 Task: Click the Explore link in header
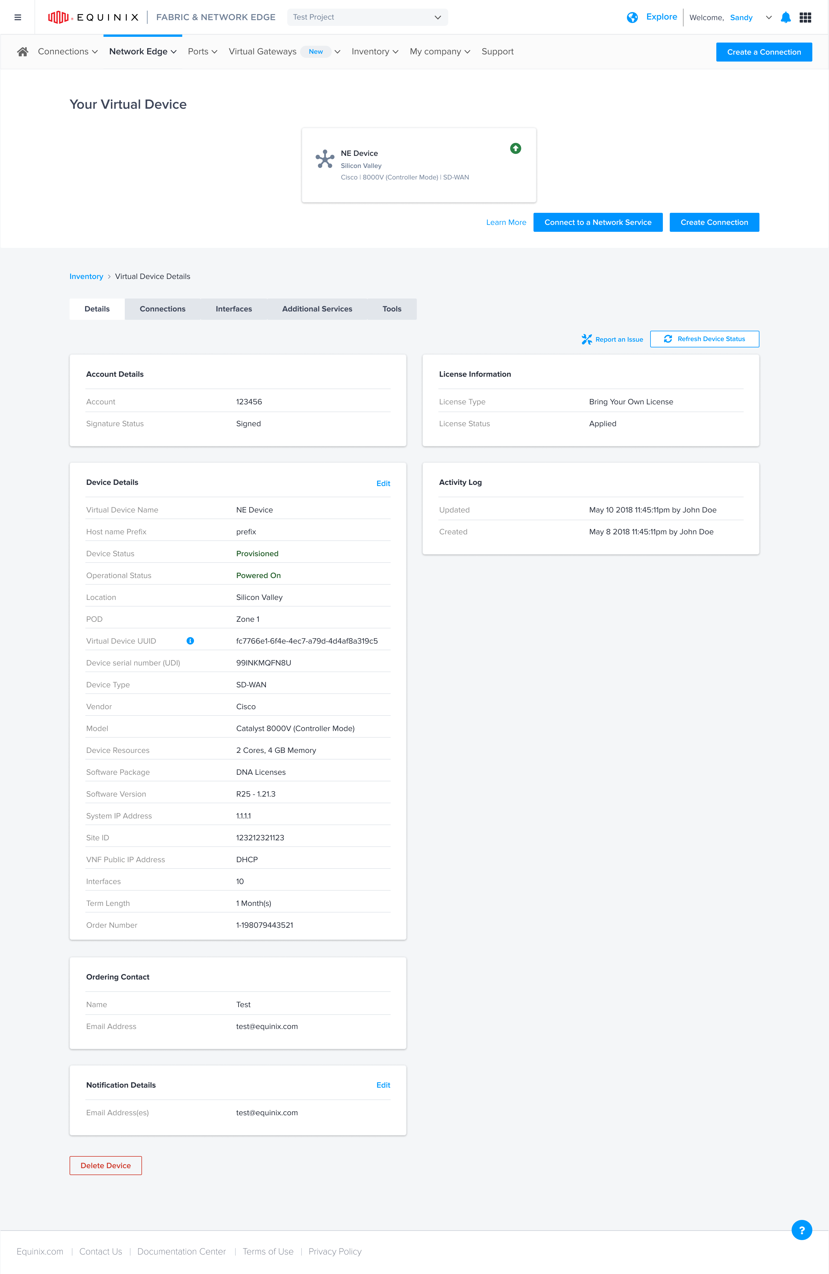click(661, 17)
